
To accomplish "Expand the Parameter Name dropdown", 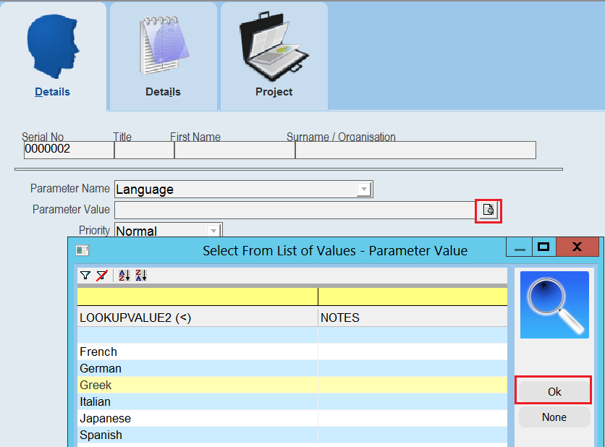I will click(x=364, y=190).
